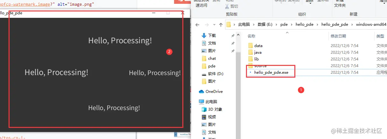Select the java folder icon

pyautogui.click(x=250, y=52)
